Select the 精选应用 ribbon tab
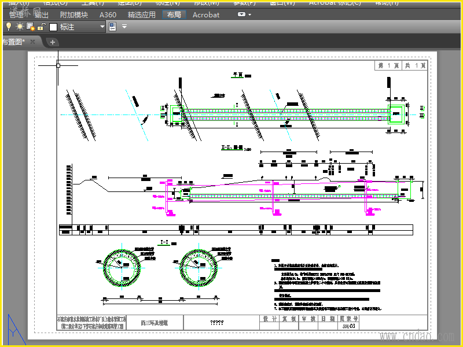Screen dimensions: 463x347 [141, 15]
